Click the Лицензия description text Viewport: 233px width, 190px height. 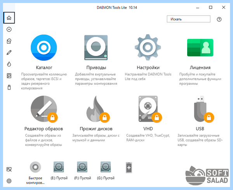[x=200, y=79]
